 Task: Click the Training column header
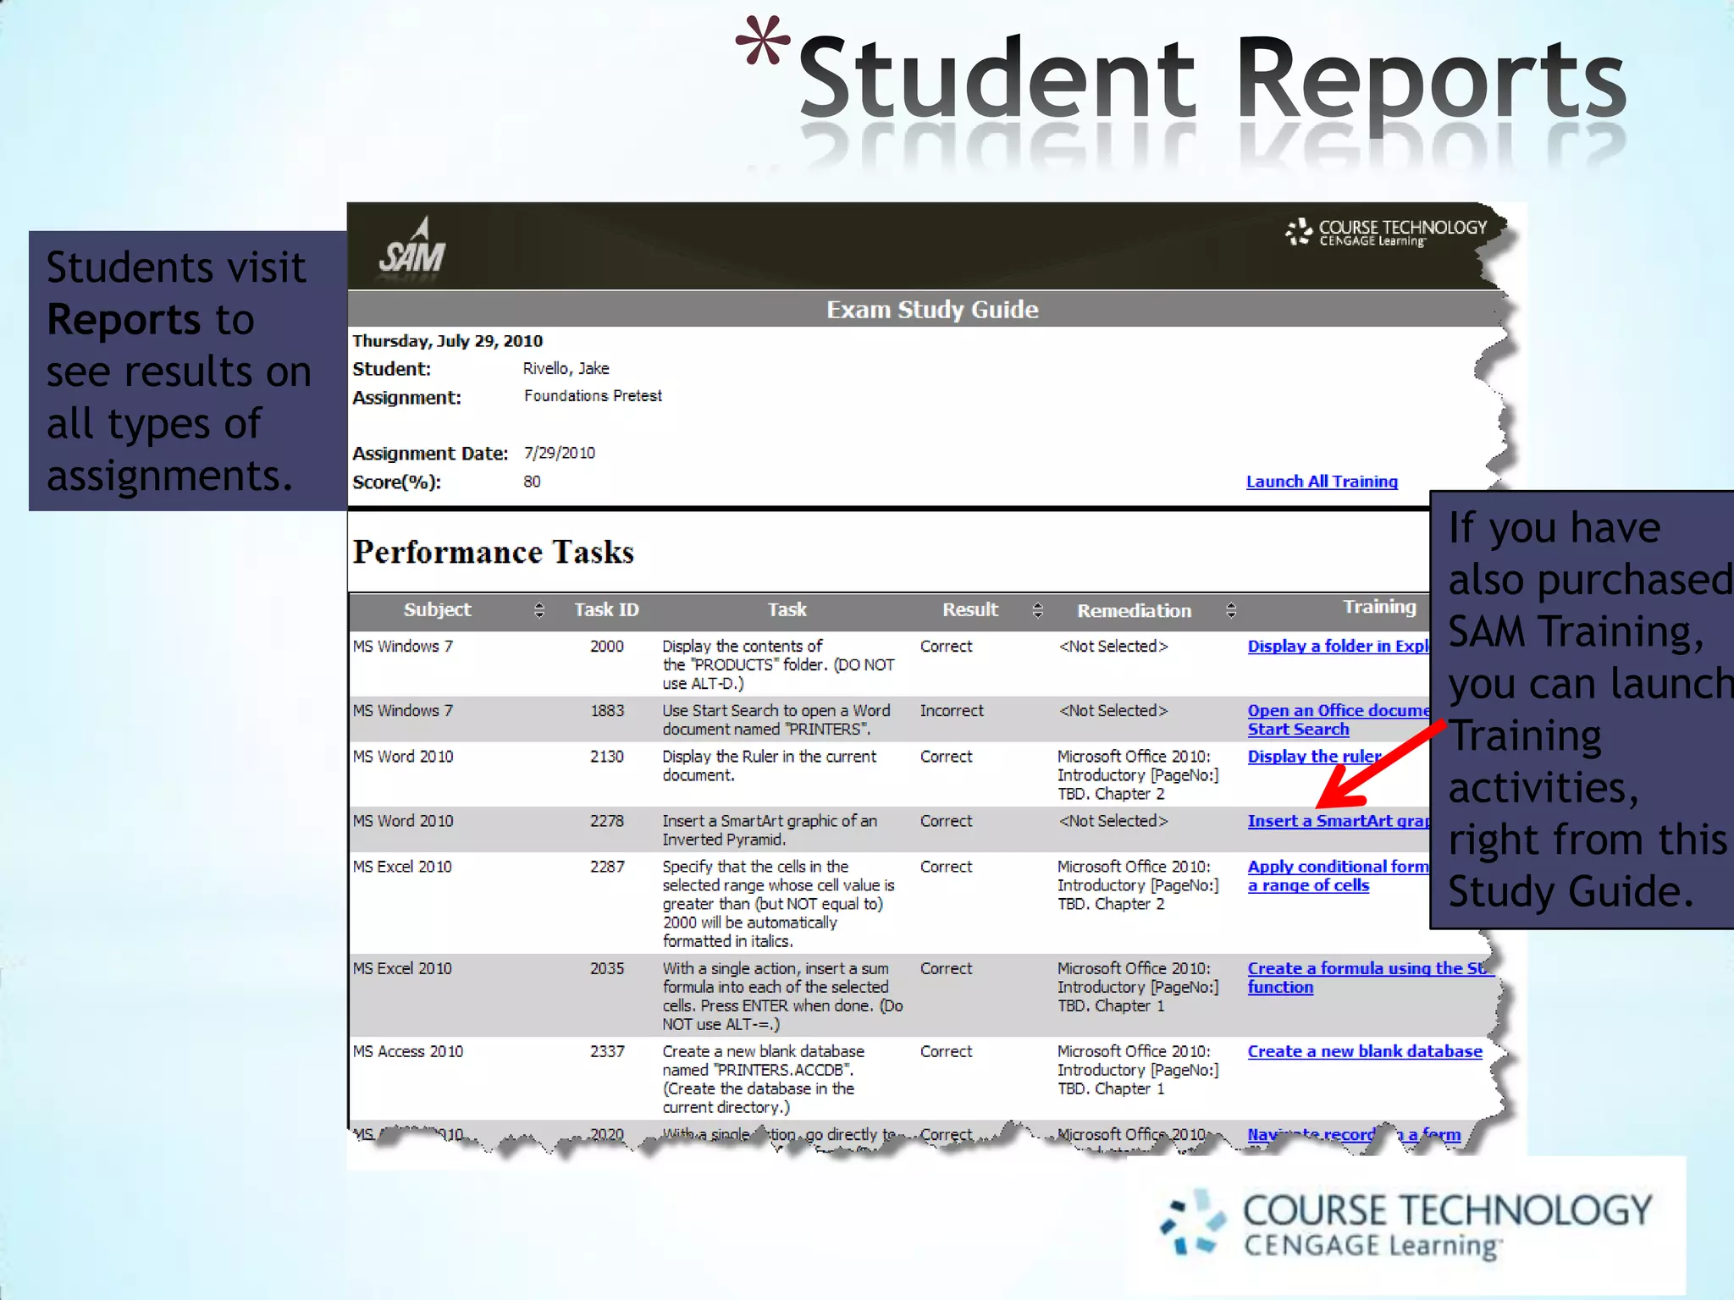pos(1378,607)
